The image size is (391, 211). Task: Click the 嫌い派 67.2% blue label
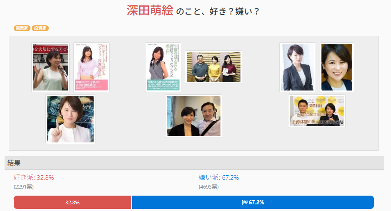tap(219, 177)
